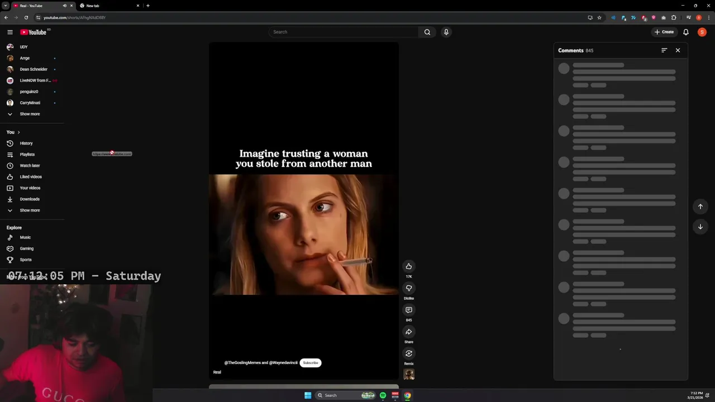Close the Comments panel

click(x=678, y=50)
